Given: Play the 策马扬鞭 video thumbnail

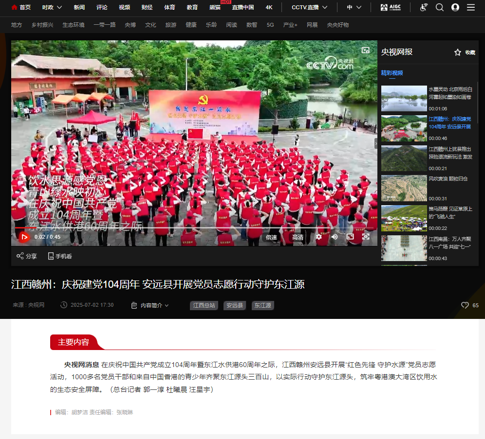Looking at the screenshot, I should pyautogui.click(x=404, y=218).
